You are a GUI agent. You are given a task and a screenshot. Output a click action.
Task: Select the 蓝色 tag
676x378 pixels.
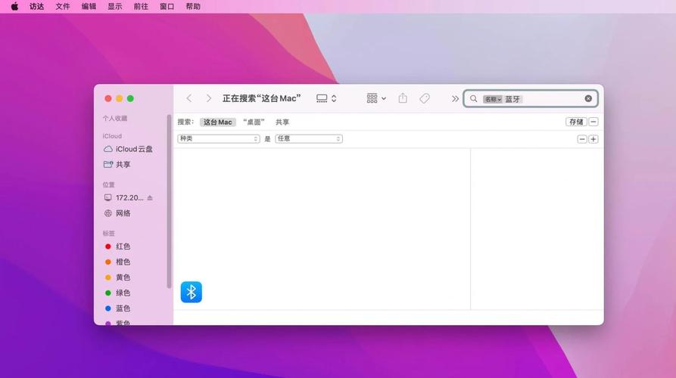(x=117, y=308)
